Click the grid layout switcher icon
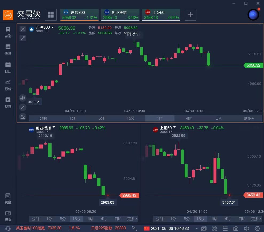The height and width of the screenshot is (232, 264). (x=51, y=15)
